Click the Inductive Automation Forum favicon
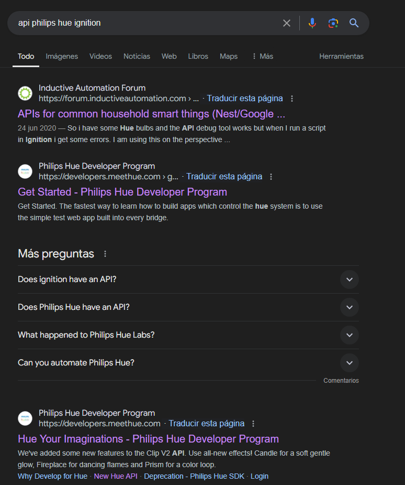The image size is (405, 485). [25, 93]
